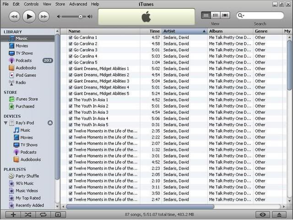Open the File menu
This screenshot has height=220, width=293.
5,4
